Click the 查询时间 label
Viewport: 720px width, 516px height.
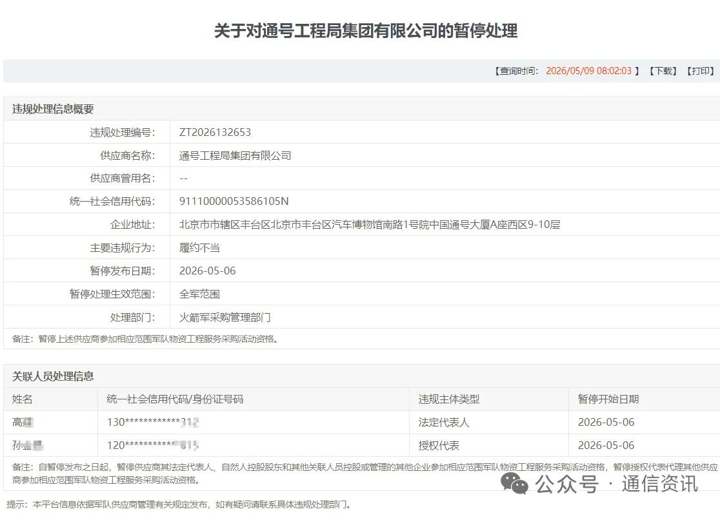[516, 71]
